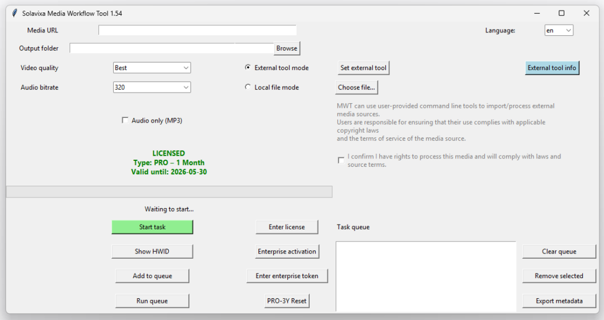This screenshot has height=320, width=604.
Task: Click the Run queue button
Action: [x=152, y=301]
